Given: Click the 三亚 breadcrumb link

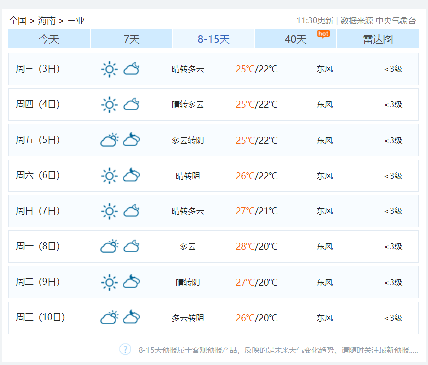Looking at the screenshot, I should 76,21.
